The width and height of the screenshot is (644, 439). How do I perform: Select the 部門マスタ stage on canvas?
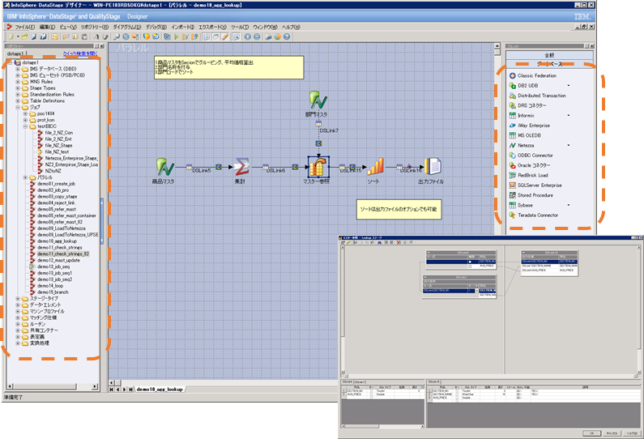tap(318, 100)
